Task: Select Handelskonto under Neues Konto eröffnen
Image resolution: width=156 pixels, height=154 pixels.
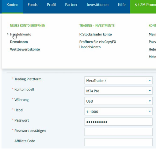Action: 21,34
